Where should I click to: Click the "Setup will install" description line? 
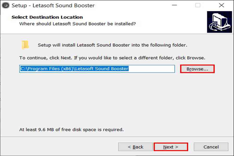click(x=112, y=45)
